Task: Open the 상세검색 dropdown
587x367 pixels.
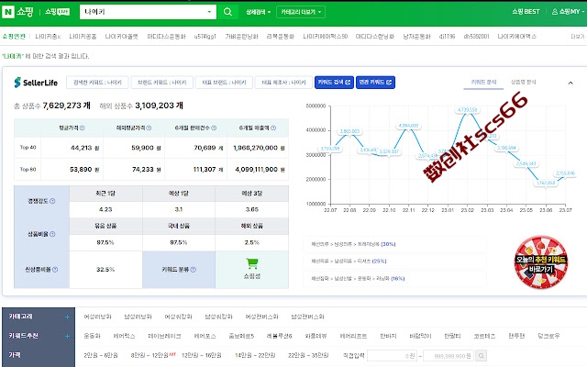Action: (x=258, y=12)
